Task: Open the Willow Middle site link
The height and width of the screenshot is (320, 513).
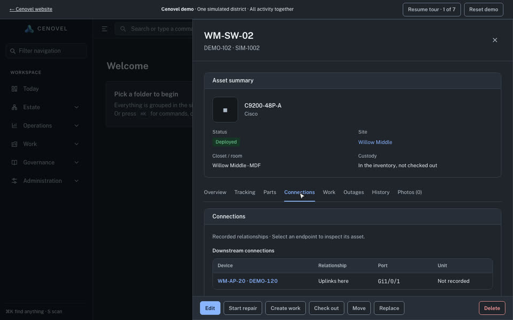Action: 375,142
